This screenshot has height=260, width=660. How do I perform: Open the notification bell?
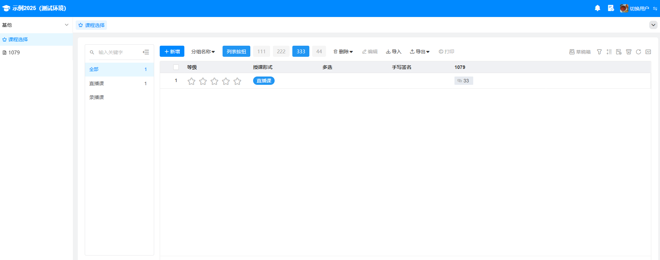coord(597,8)
